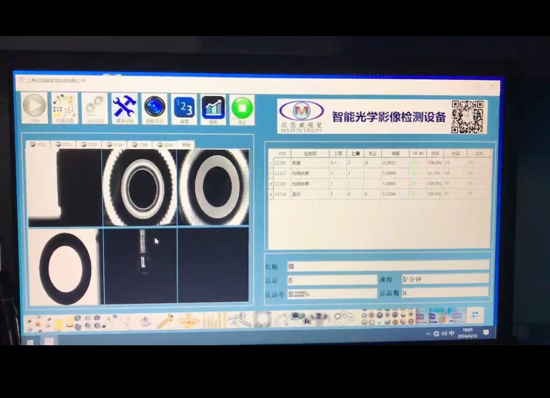Switch to the CCD1 camera tab
The height and width of the screenshot is (398, 550).
point(38,145)
